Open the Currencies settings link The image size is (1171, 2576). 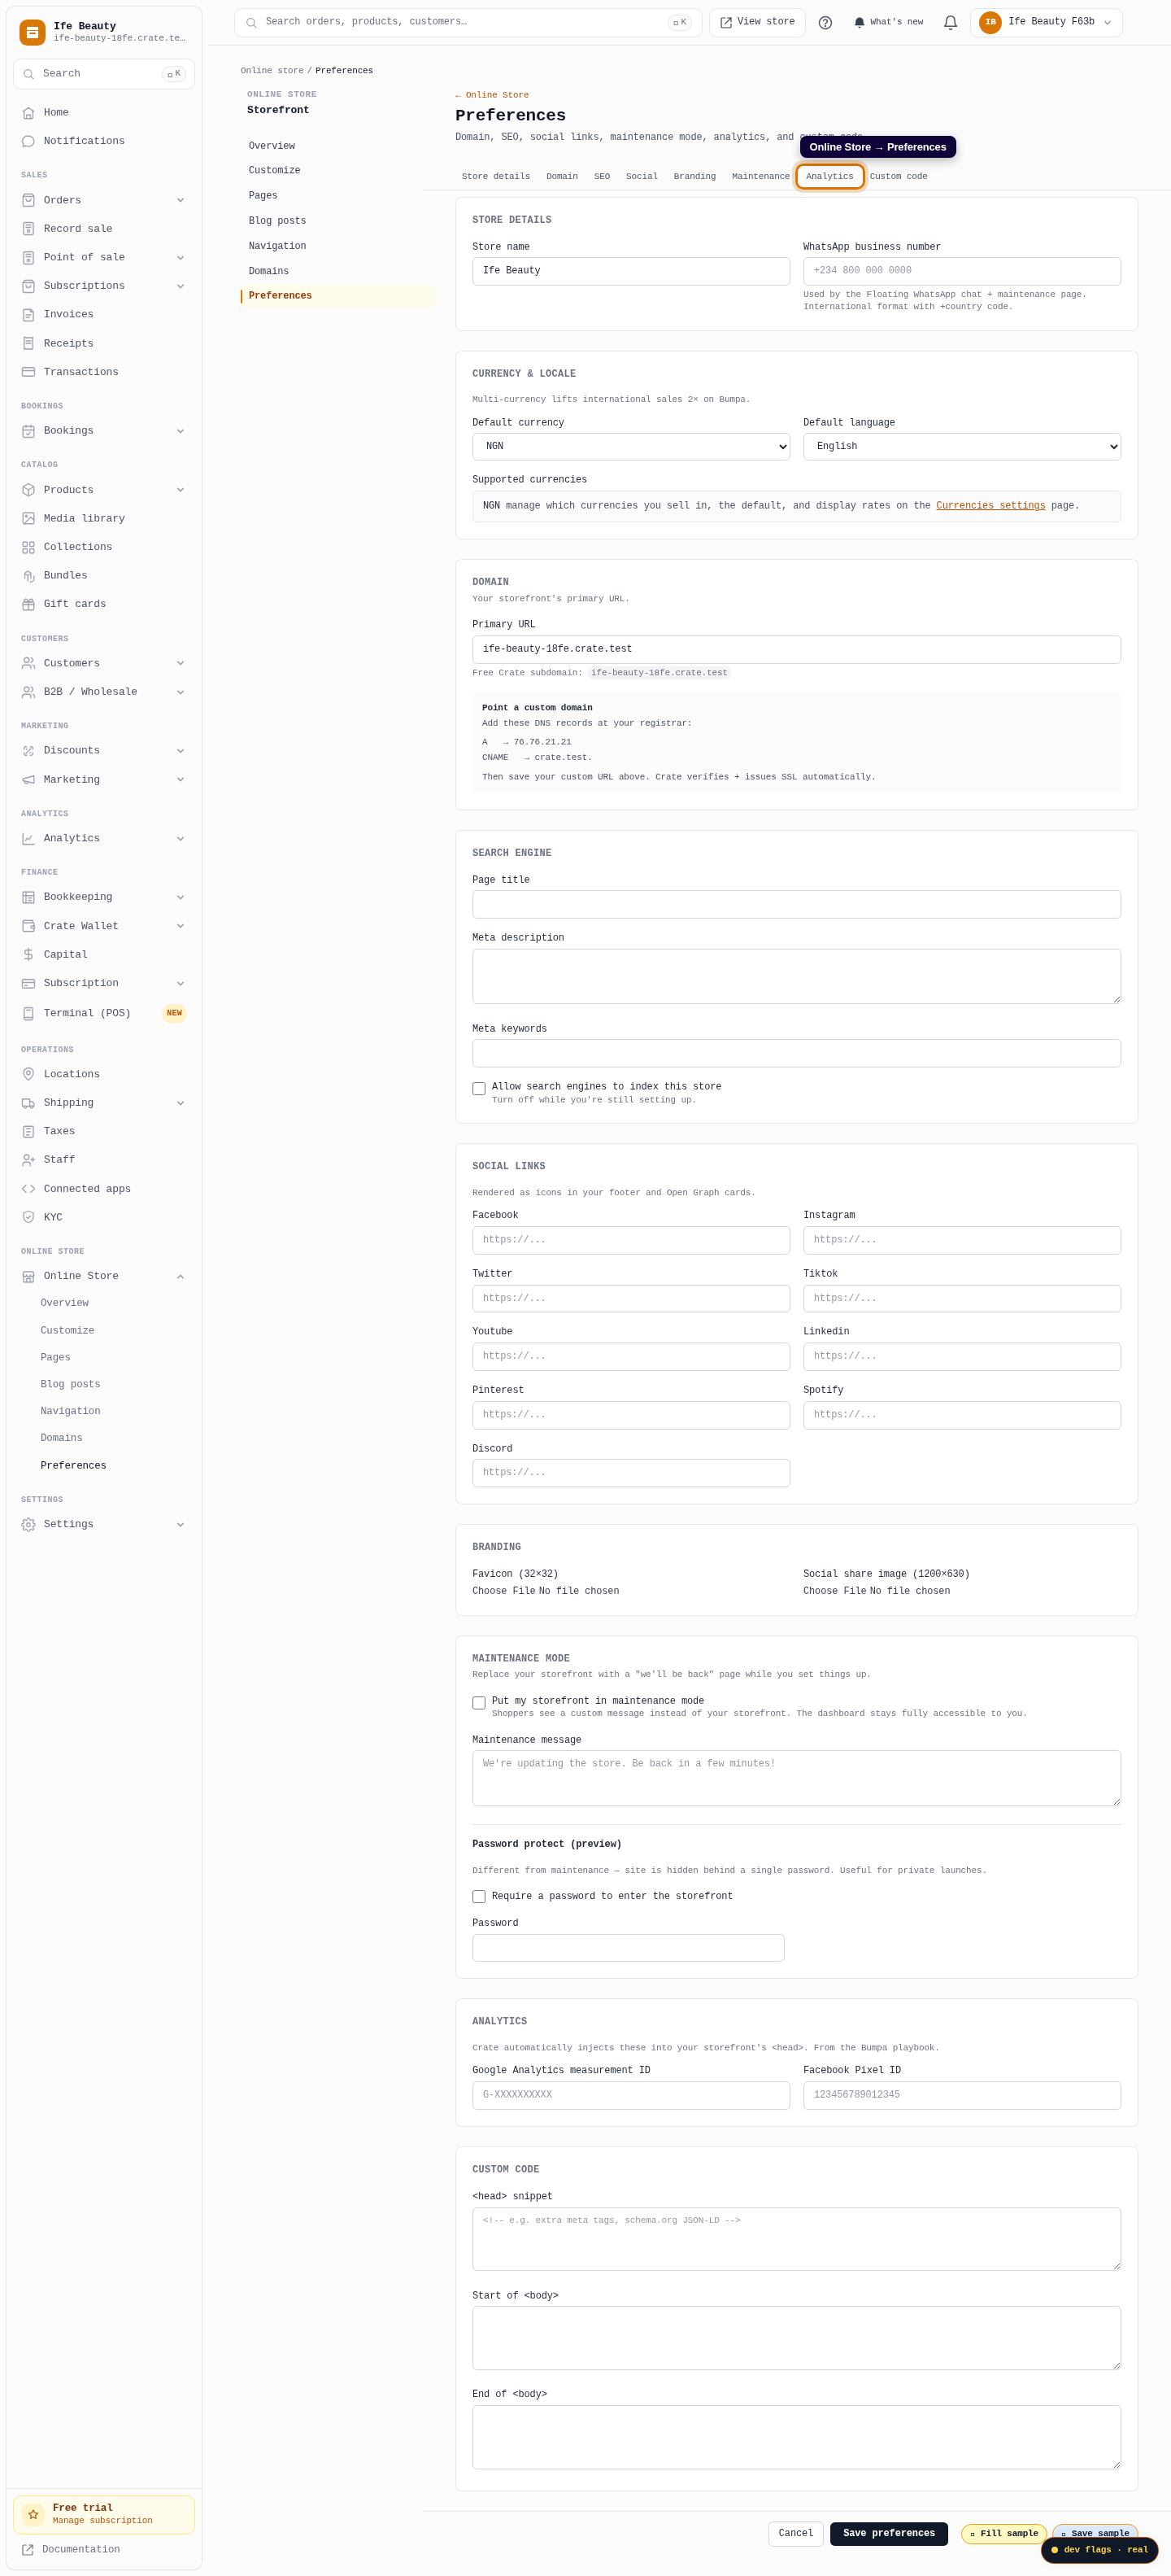(x=990, y=506)
